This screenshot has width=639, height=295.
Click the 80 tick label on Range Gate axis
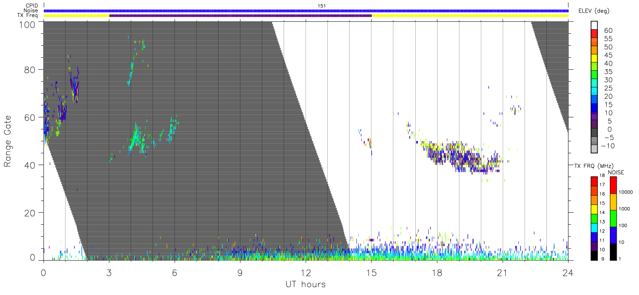30,70
